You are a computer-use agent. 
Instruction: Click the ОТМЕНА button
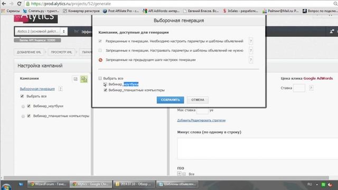[198, 100]
